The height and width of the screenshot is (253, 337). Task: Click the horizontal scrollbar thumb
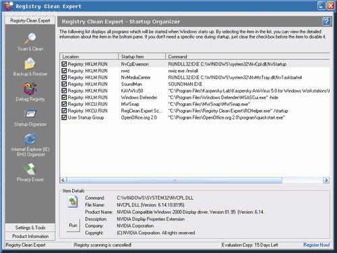tap(175, 180)
